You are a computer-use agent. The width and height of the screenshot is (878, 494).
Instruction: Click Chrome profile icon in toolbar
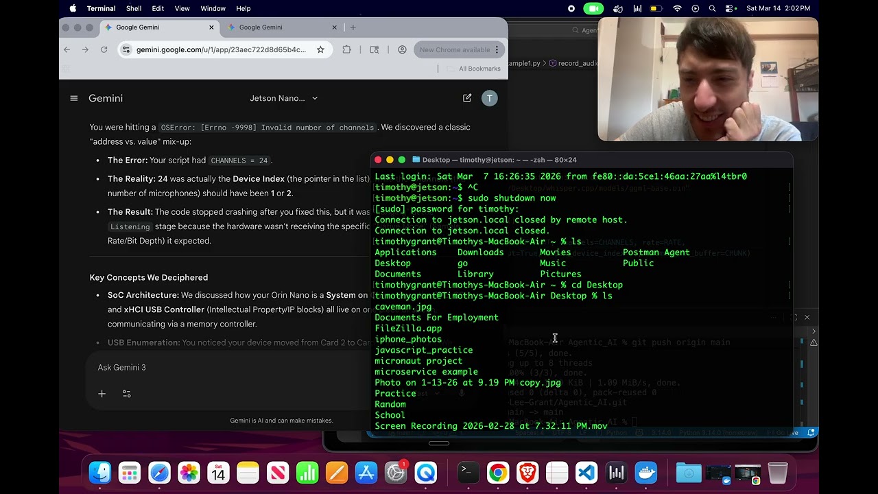(x=402, y=49)
